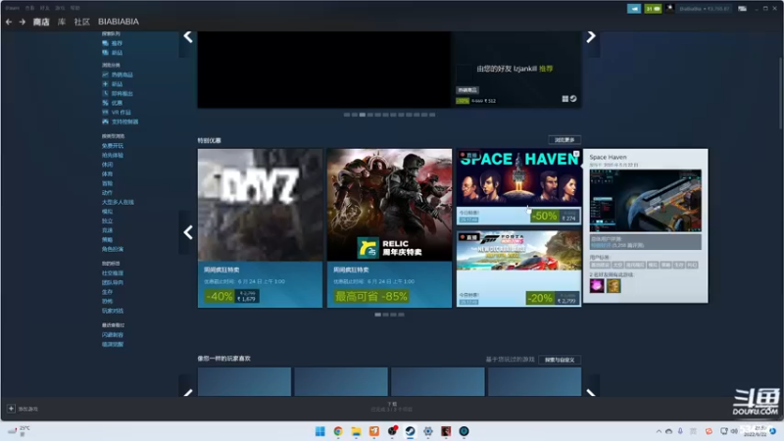Open File Explorer from the taskbar
Viewport: 784px width, 441px height.
(x=356, y=431)
